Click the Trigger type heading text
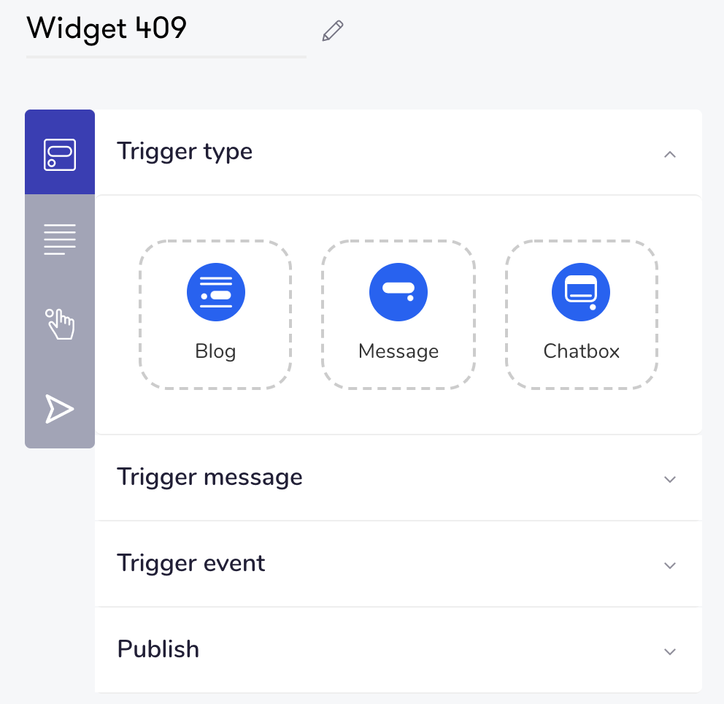This screenshot has width=724, height=704. [185, 151]
